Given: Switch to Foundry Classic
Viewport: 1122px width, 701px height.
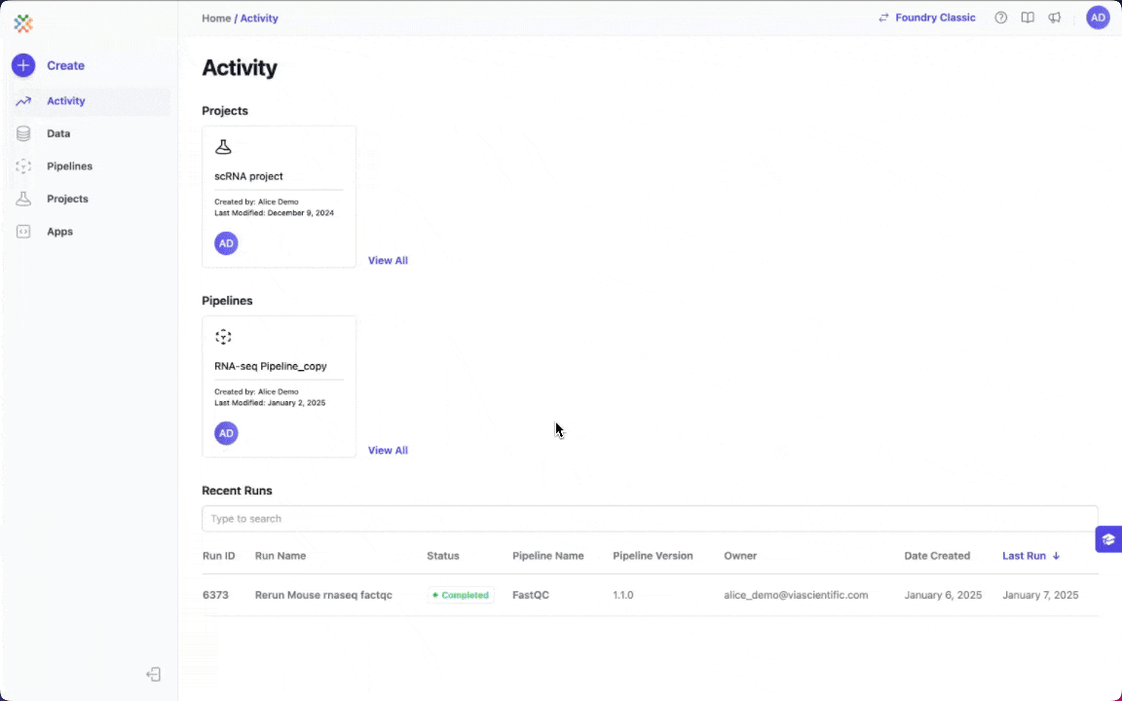Looking at the screenshot, I should 926,18.
